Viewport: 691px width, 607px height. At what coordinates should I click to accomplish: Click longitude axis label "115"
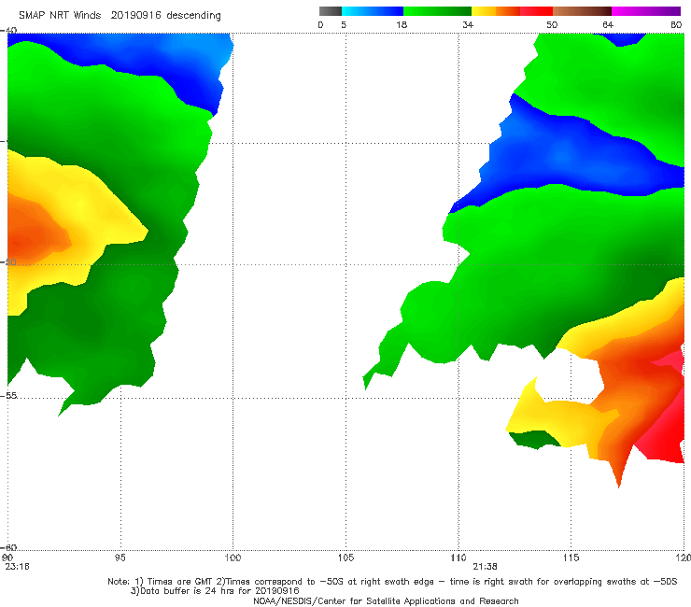[x=571, y=558]
